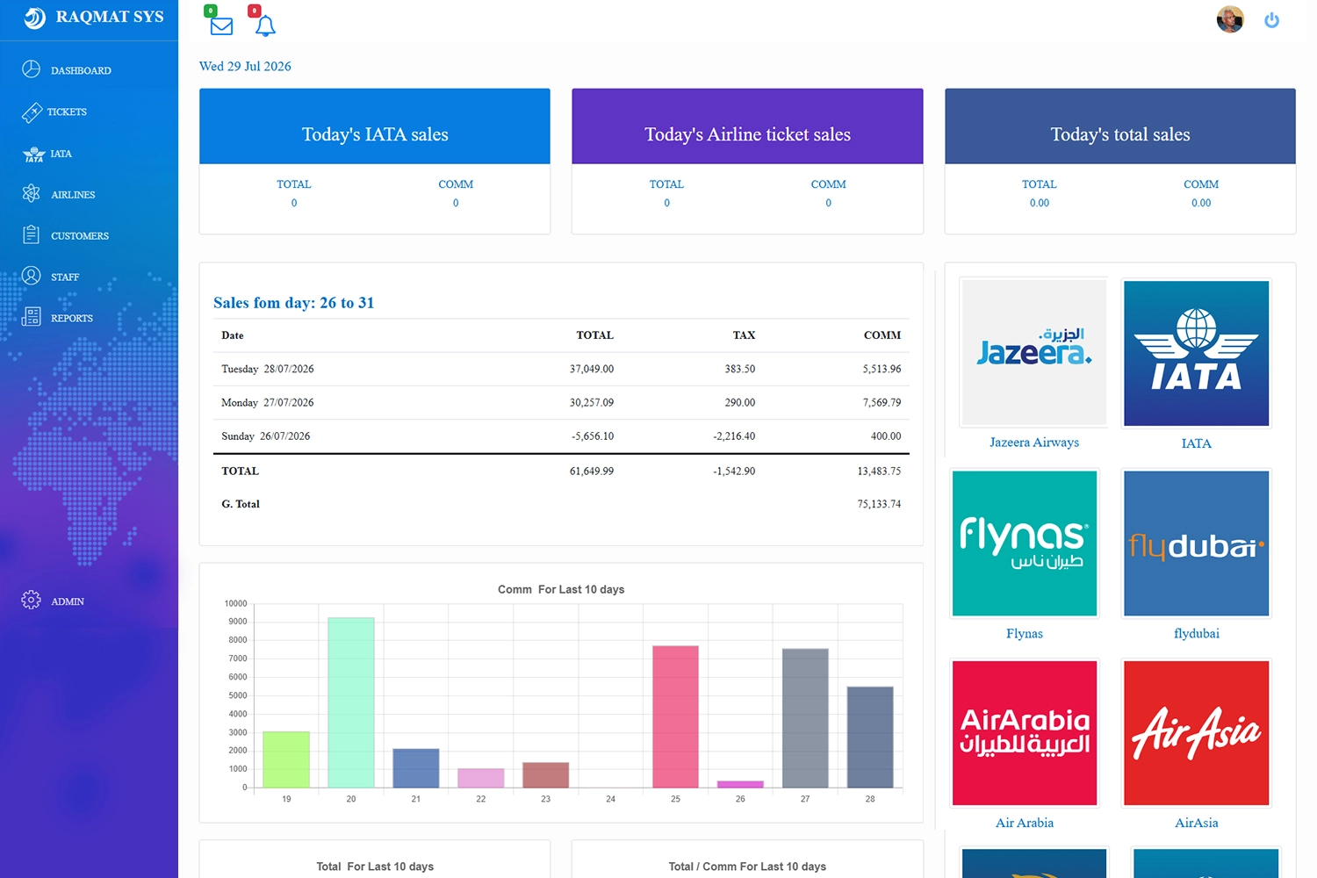1317x878 pixels.
Task: Click the comm value 7,569.79
Action: coord(882,402)
